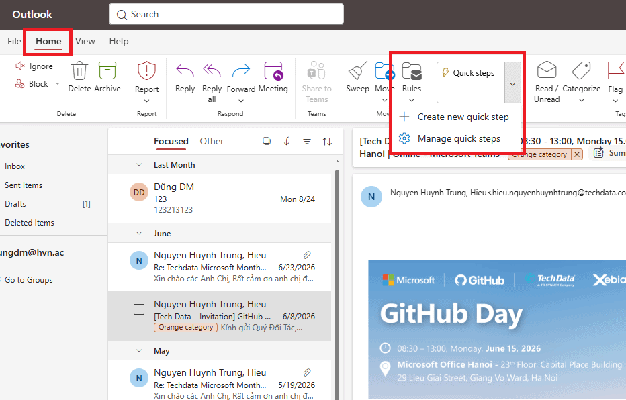The width and height of the screenshot is (626, 400).
Task: Click the search magnifier icon
Action: (122, 15)
